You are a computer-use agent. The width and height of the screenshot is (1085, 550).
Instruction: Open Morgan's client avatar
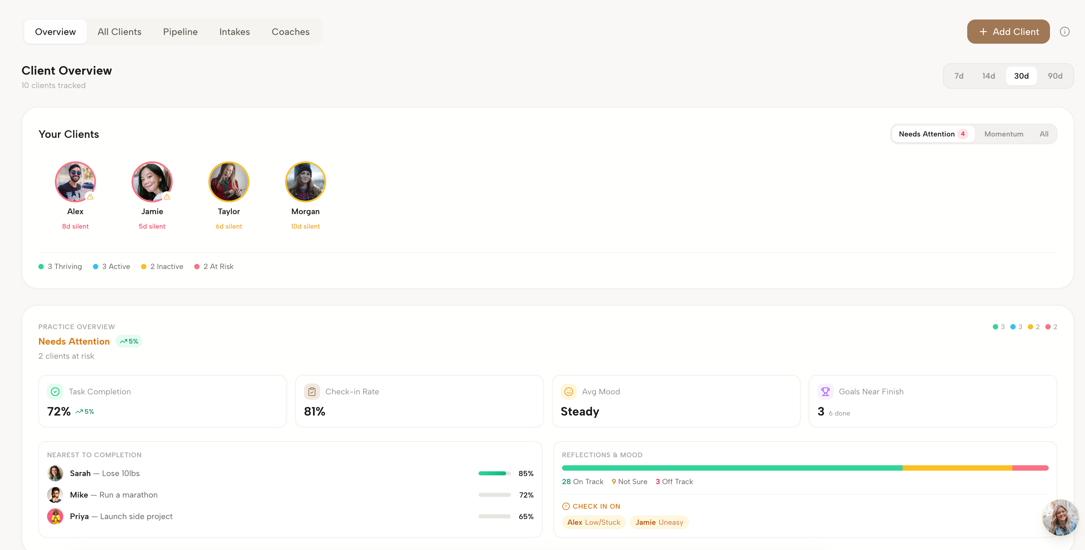[305, 182]
